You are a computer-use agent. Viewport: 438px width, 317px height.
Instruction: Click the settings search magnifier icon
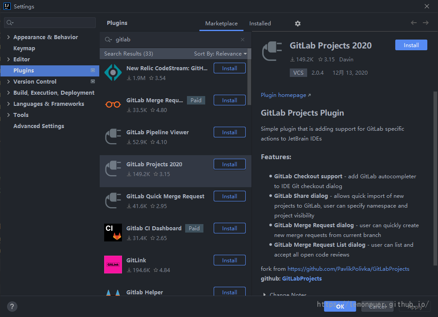[x=10, y=23]
